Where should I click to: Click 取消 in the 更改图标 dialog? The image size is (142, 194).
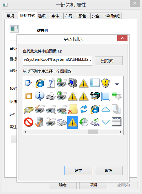[x=109, y=170]
